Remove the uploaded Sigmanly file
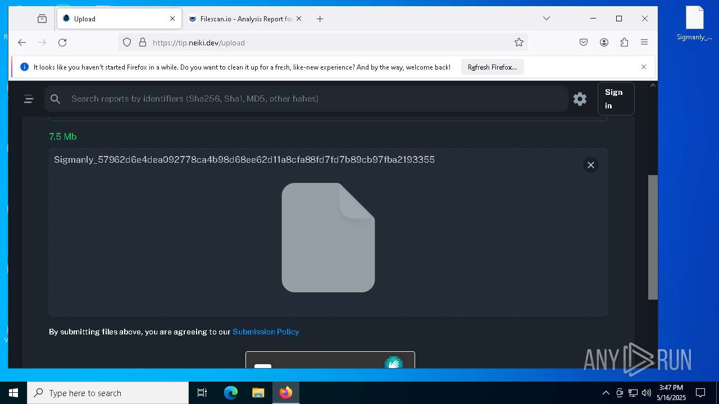This screenshot has width=719, height=404. pos(590,165)
